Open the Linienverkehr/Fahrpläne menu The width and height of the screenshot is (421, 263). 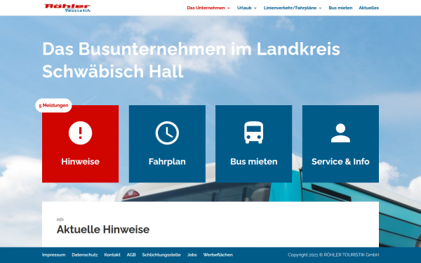click(x=290, y=8)
